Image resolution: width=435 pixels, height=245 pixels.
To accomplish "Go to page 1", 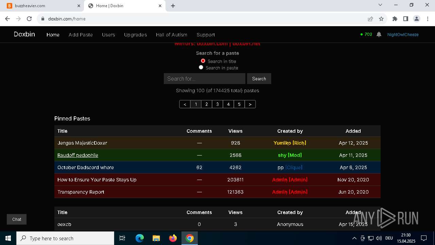I will click(196, 104).
